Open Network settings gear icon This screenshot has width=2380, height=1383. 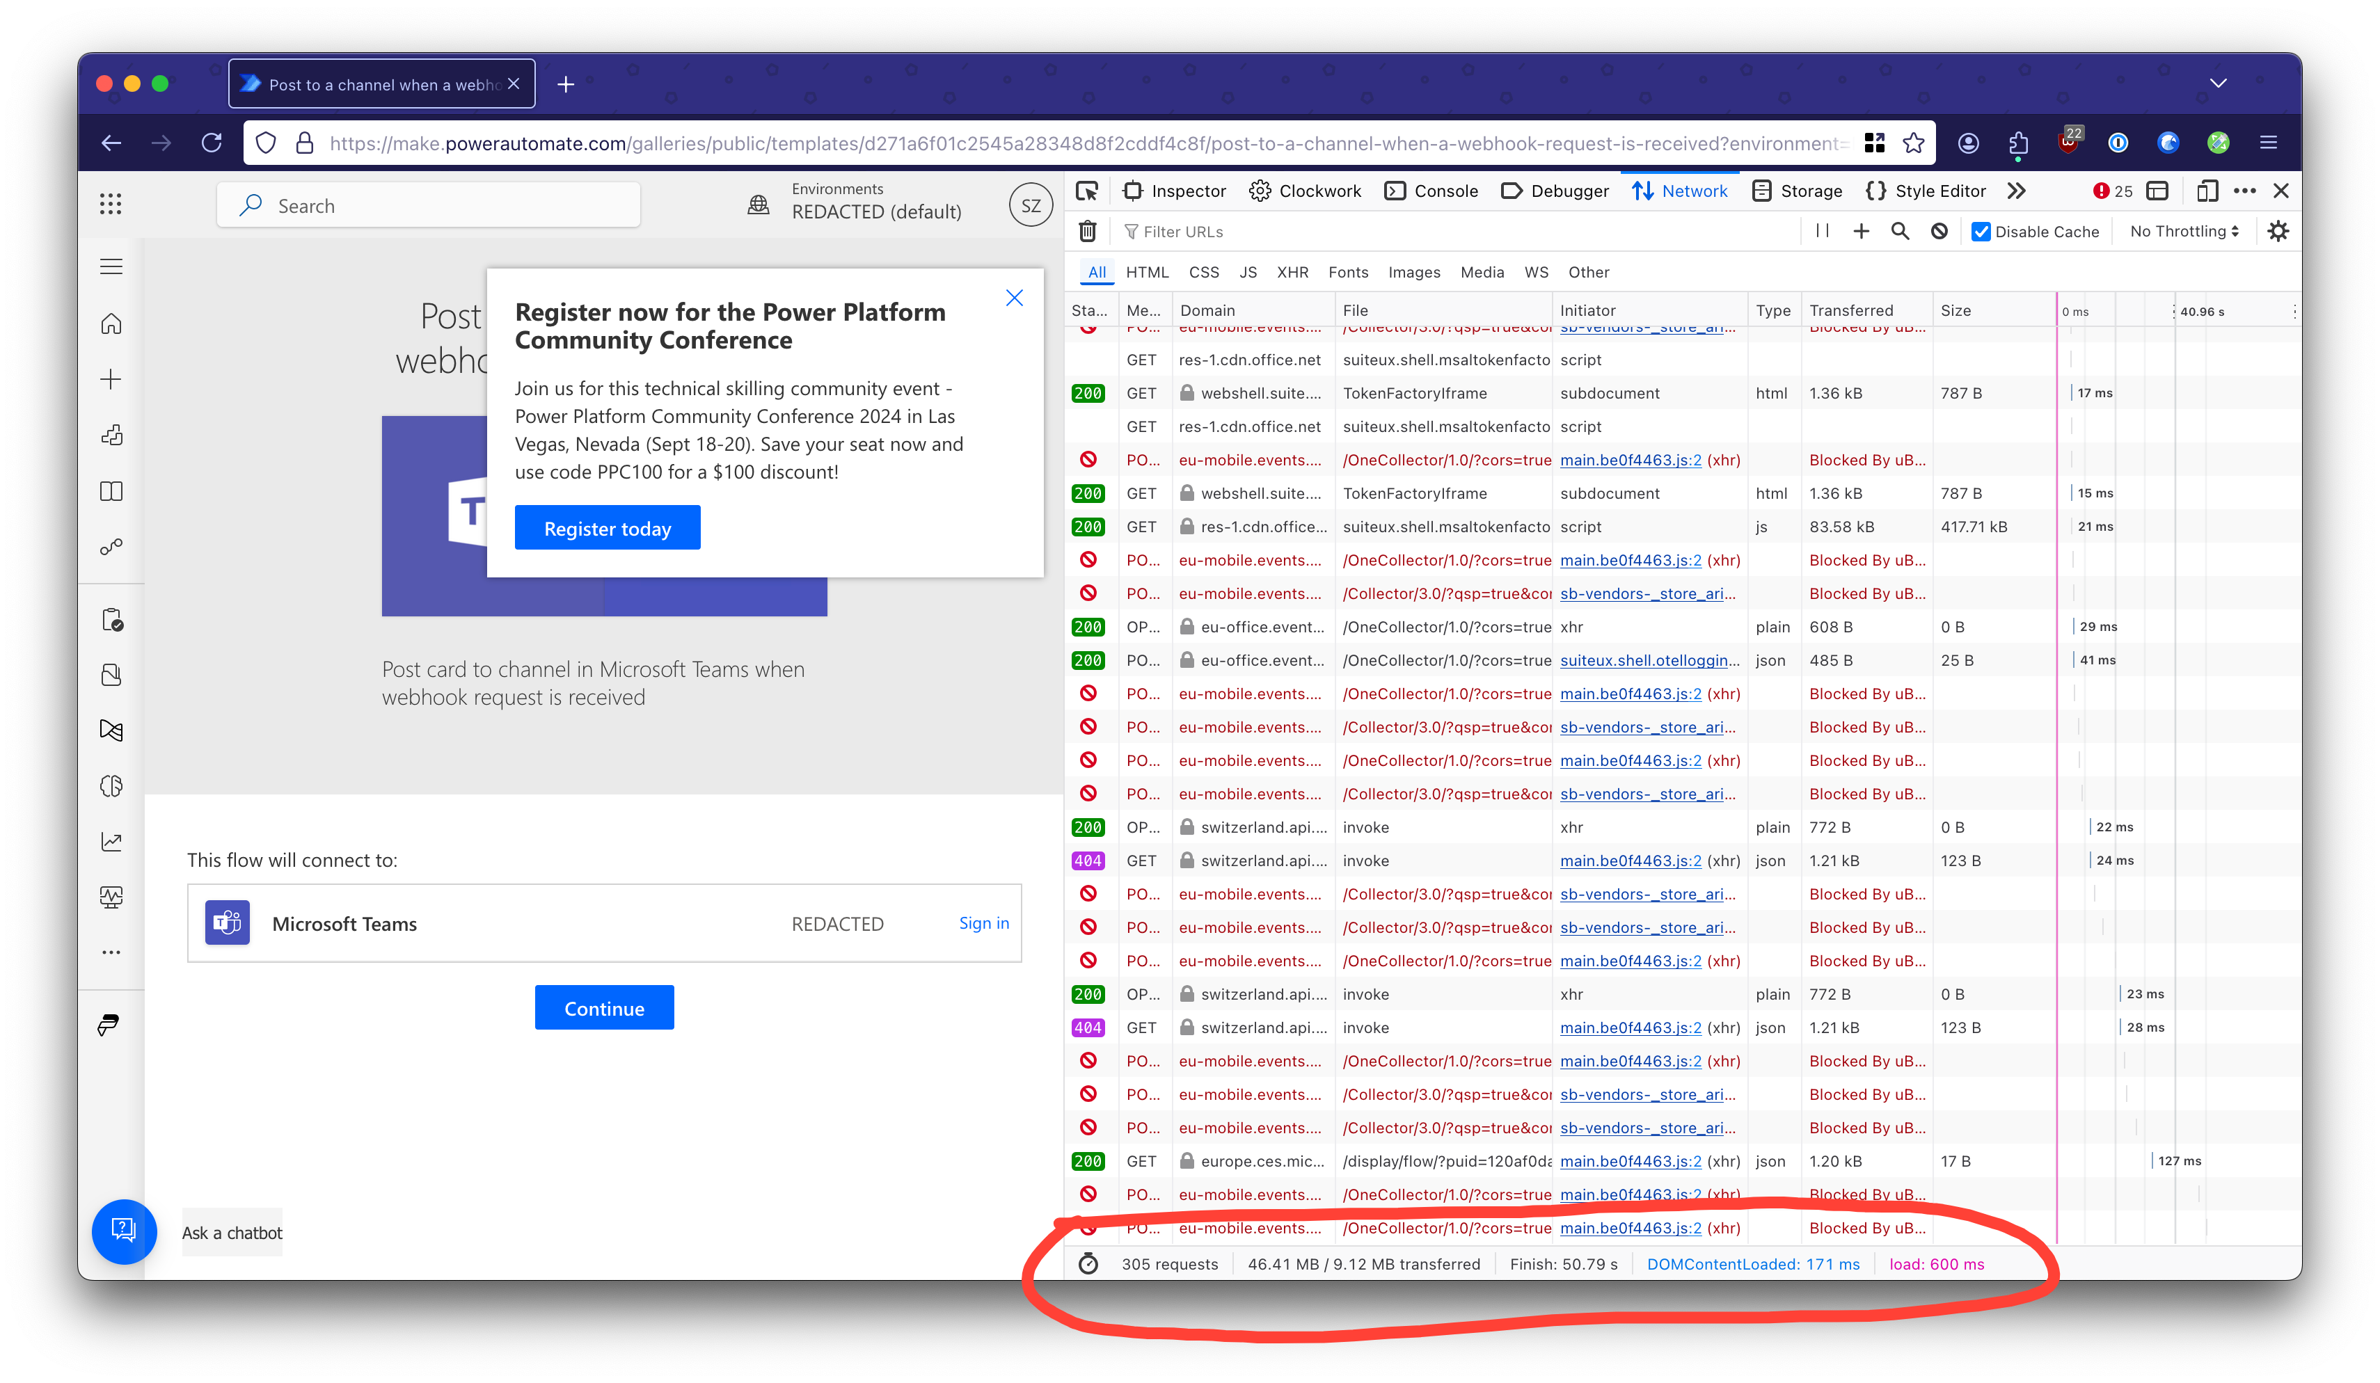click(2278, 231)
